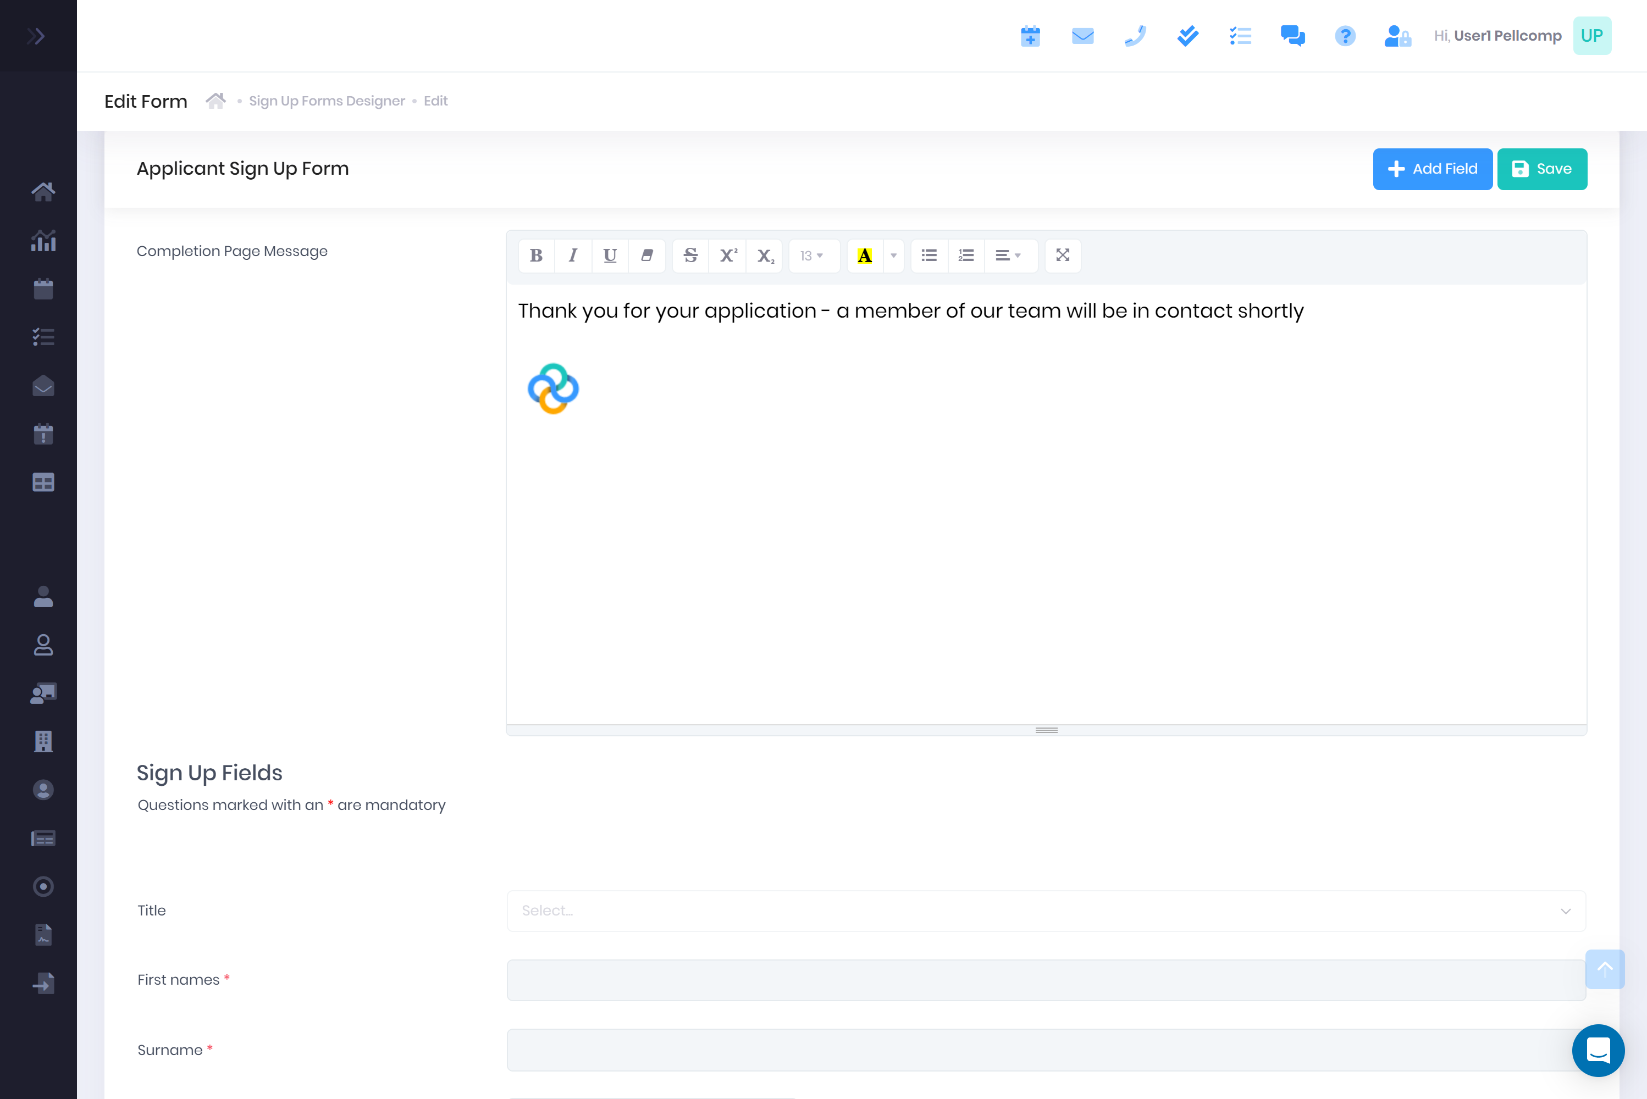Toggle underline formatting in editor
Image resolution: width=1647 pixels, height=1099 pixels.
pos(610,255)
